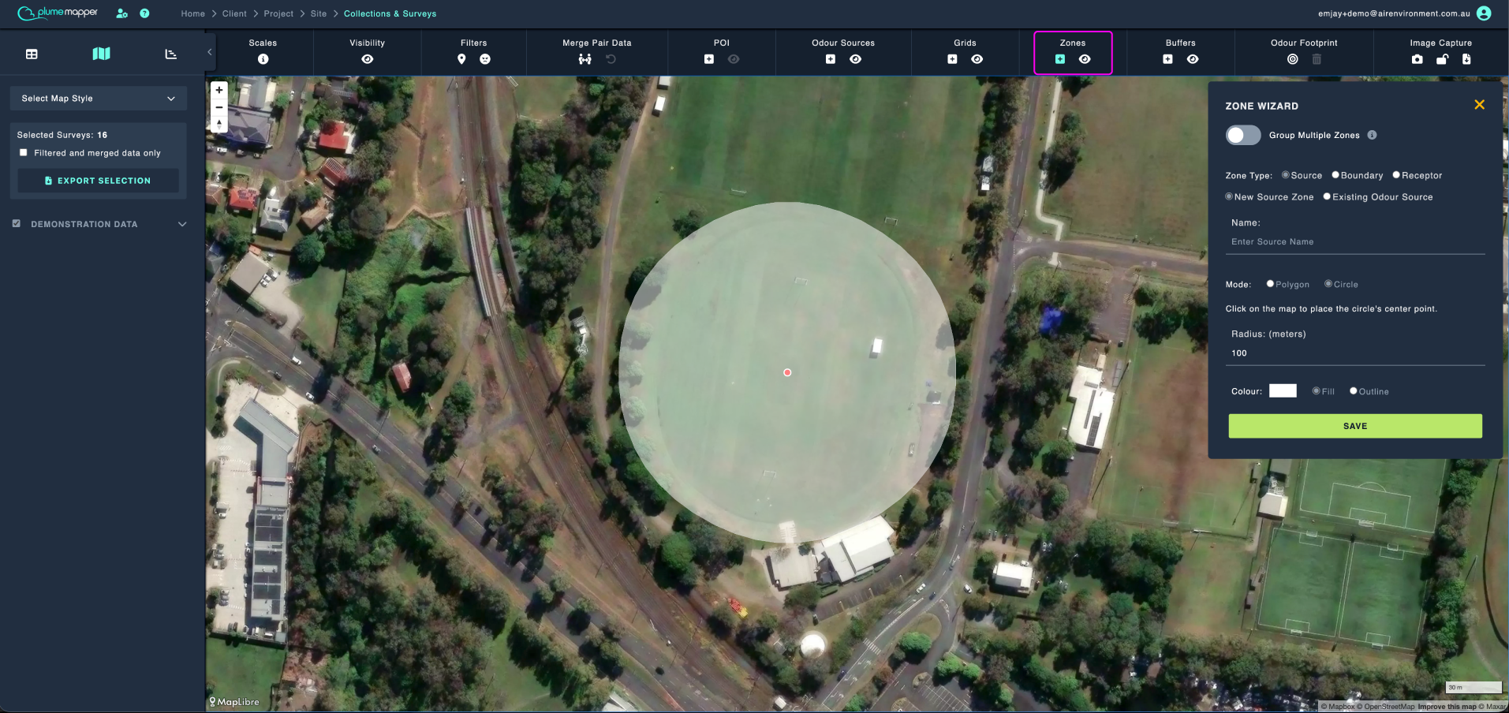Toggle Odour Sources eye visibility
Viewport: 1509px width, 713px height.
point(855,59)
